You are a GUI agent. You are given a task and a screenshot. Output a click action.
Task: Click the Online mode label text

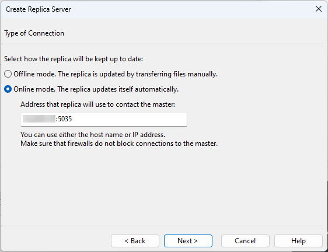[x=96, y=89]
